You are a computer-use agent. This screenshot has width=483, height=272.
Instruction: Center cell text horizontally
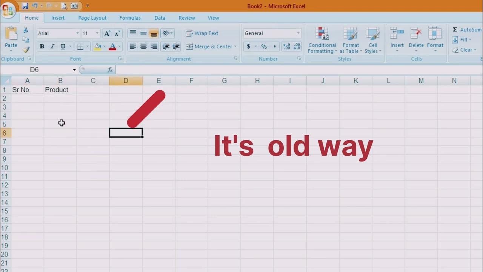click(x=143, y=46)
